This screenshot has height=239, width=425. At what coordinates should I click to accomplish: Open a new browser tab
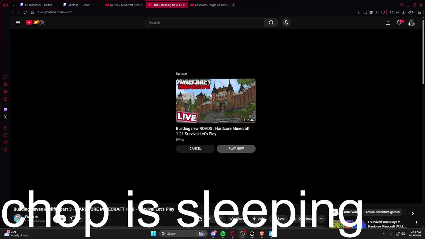(233, 5)
